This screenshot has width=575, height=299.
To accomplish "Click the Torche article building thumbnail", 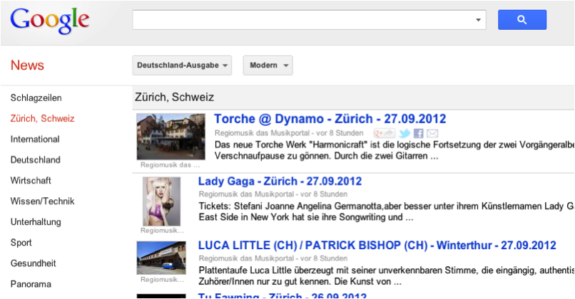I will pyautogui.click(x=171, y=137).
